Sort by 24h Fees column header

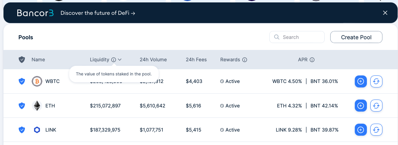coord(196,60)
